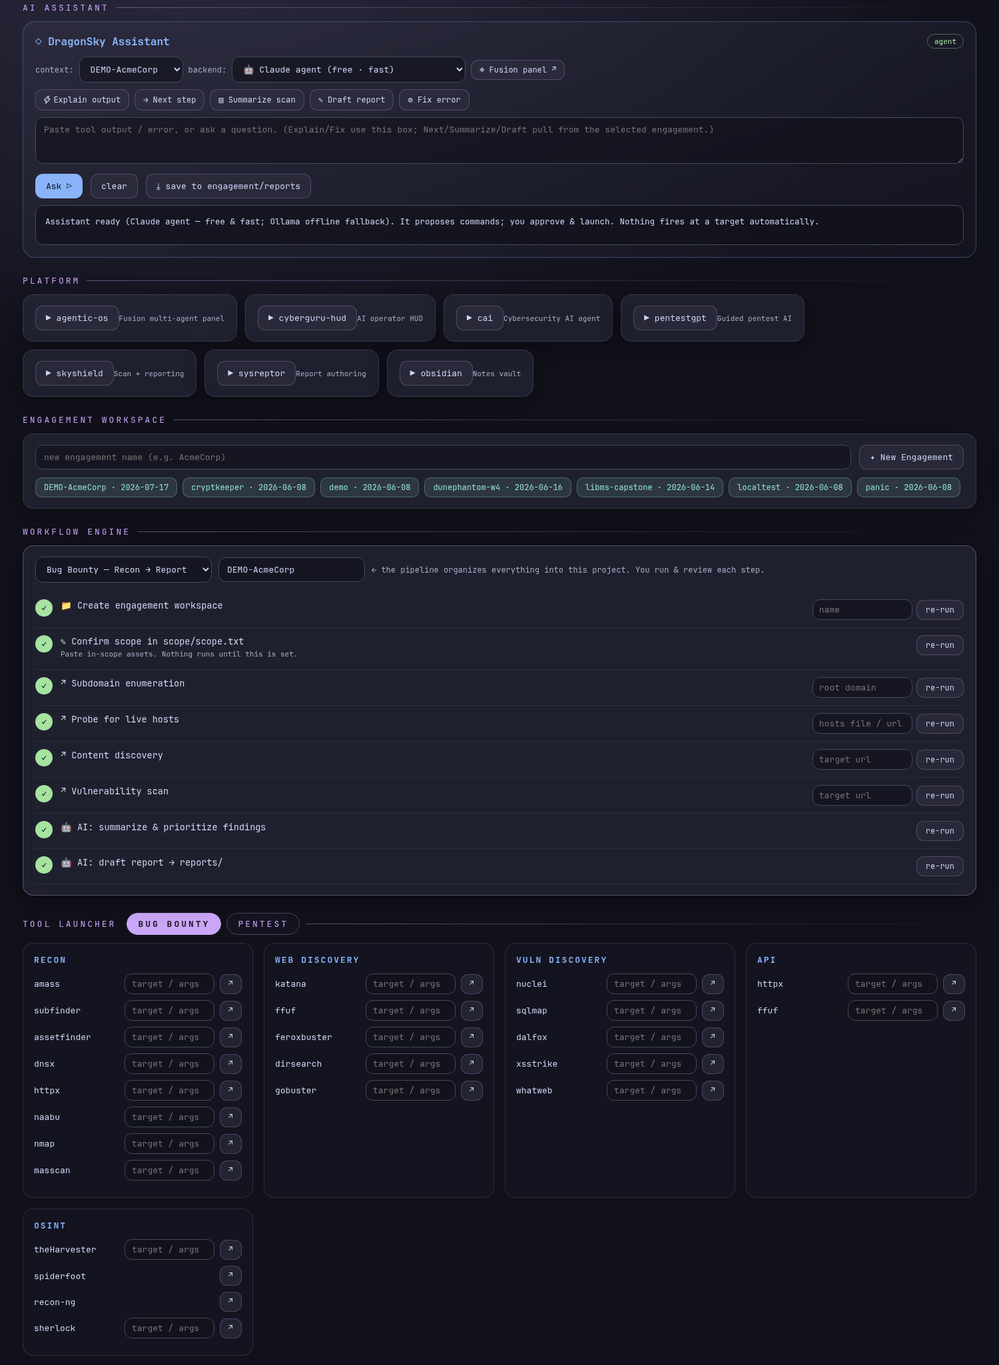Launch the cyberguru-hud platform
The width and height of the screenshot is (999, 1365).
pos(307,318)
